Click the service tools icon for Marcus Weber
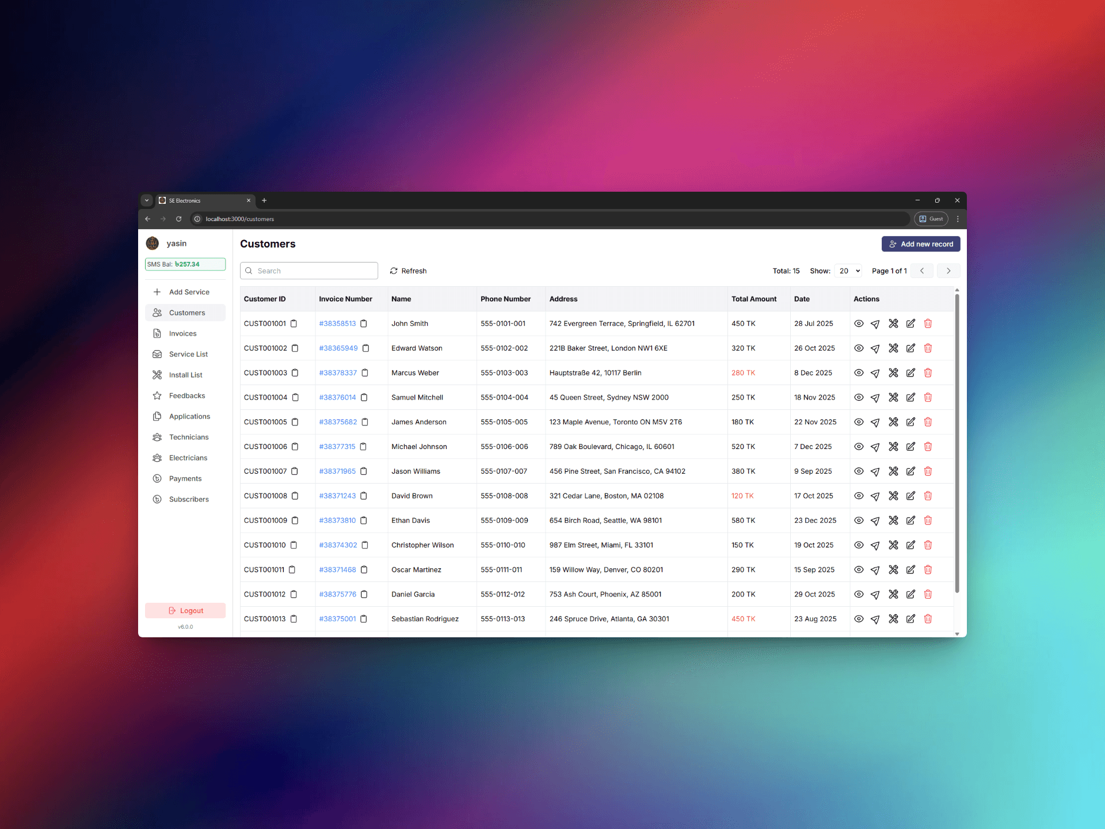This screenshot has width=1105, height=829. 893,372
